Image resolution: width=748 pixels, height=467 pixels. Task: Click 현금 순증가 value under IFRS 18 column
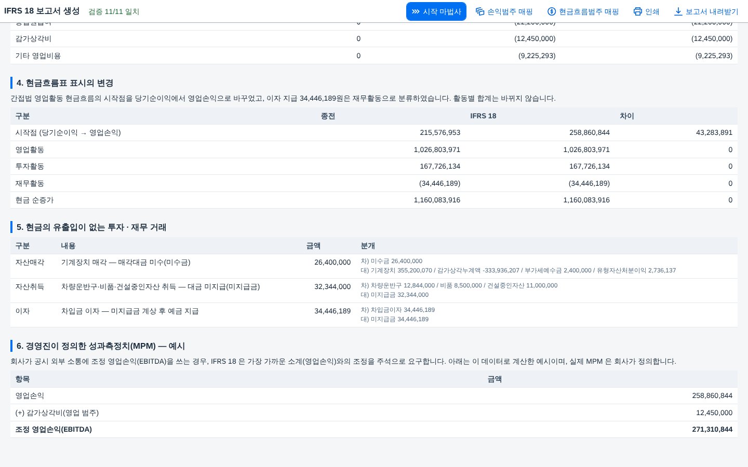[586, 200]
